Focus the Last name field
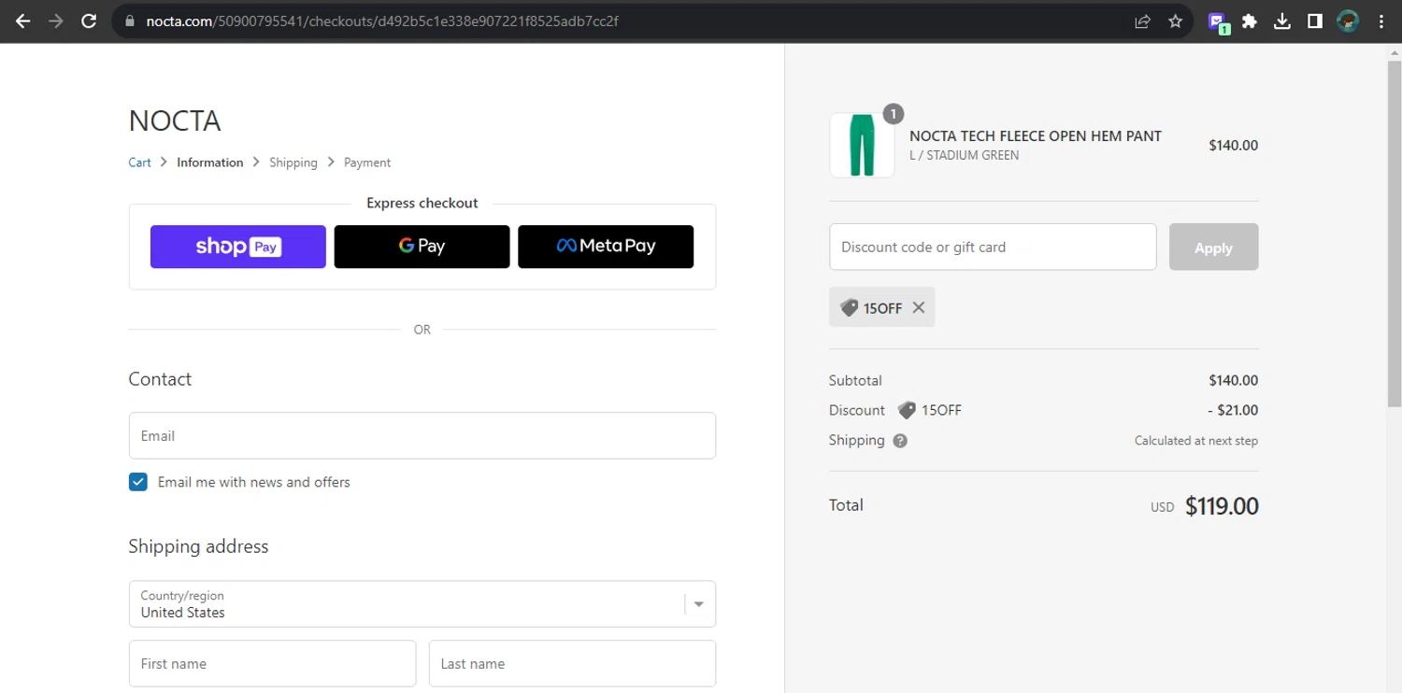 (572, 663)
